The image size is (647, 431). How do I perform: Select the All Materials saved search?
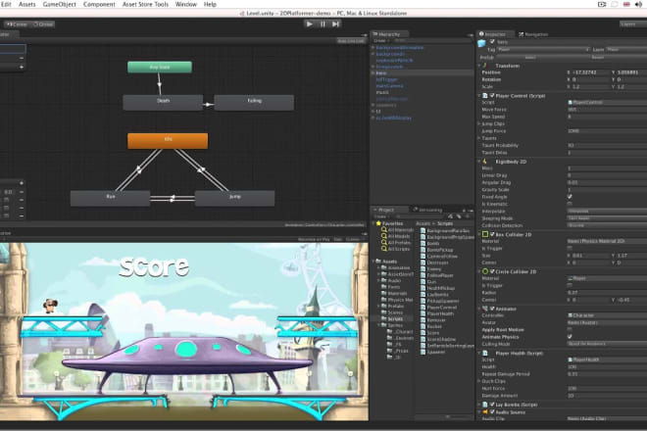[398, 230]
